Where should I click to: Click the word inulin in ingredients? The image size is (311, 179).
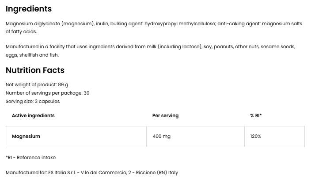click(x=102, y=23)
